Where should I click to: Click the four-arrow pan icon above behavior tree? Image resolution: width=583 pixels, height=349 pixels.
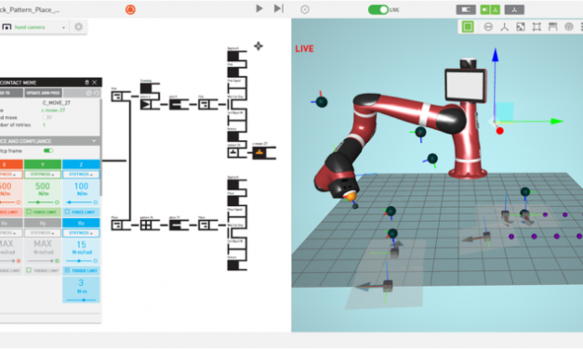pos(258,46)
